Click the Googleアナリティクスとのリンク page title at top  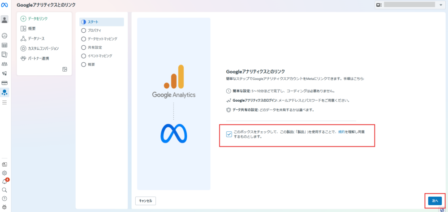point(46,5)
